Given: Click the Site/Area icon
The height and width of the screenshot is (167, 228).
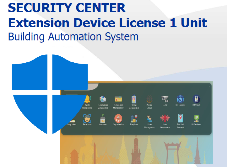Looking at the screenshot, I should [134, 119].
